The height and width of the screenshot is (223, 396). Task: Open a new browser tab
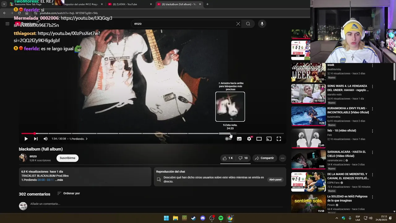(207, 4)
